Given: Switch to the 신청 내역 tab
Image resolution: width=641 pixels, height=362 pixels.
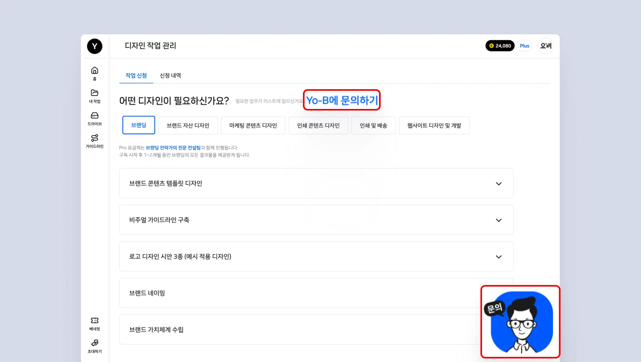Looking at the screenshot, I should pyautogui.click(x=170, y=75).
